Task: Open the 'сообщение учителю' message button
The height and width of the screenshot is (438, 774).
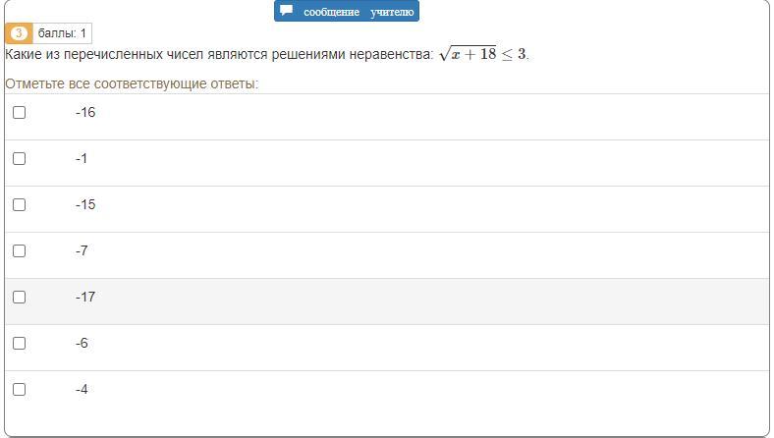Action: click(x=347, y=11)
